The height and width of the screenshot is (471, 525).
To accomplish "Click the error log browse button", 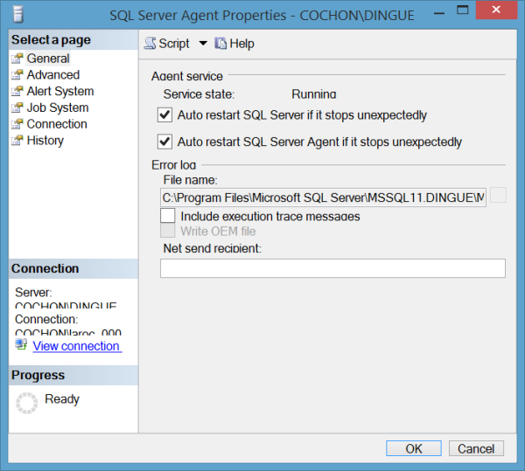I will click(498, 195).
